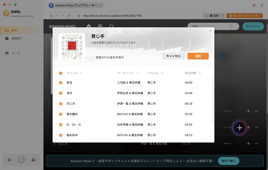Open settings gear in sidebar
Image resolution: width=268 pixels, height=170 pixels.
[9, 160]
